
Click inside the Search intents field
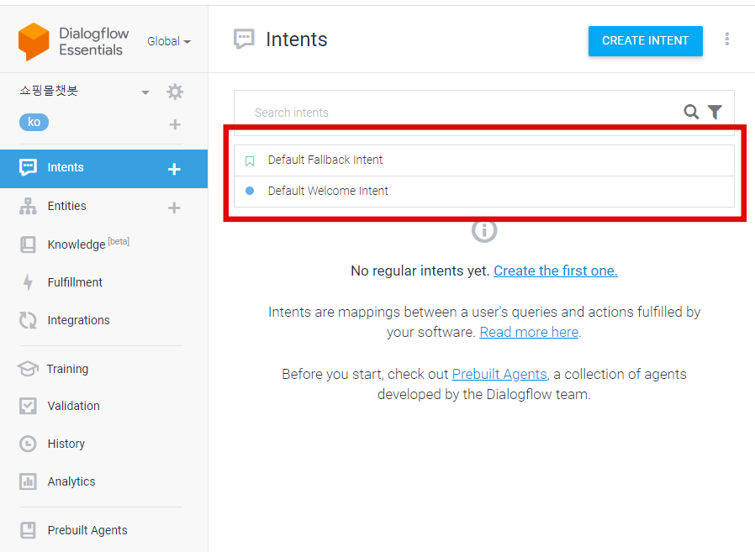tap(378, 112)
